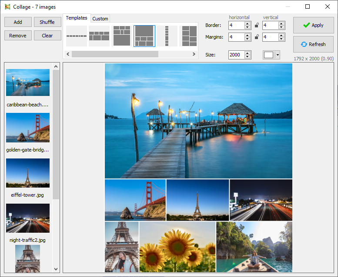Pick the template with large image at bottom
The image size is (338, 277).
point(122,36)
